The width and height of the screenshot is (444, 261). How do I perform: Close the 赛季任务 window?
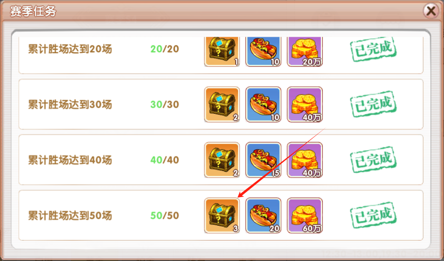pos(431,11)
